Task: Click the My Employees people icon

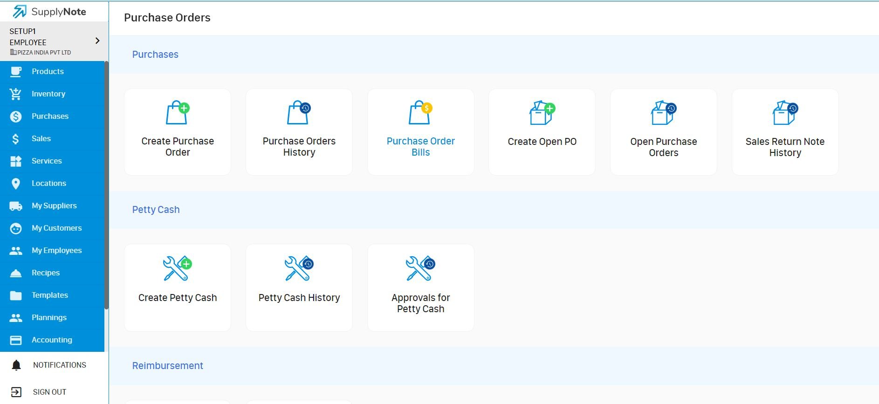Action: [x=16, y=251]
